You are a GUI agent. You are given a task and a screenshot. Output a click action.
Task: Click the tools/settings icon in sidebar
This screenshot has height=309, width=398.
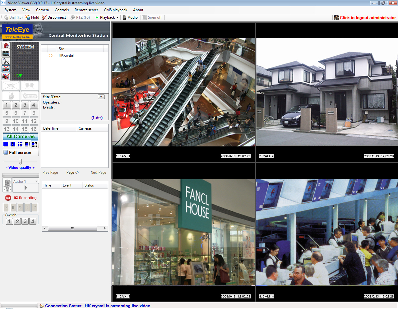[6, 61]
